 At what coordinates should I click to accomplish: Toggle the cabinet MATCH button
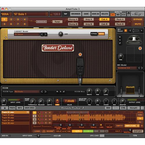pos(101,34)
